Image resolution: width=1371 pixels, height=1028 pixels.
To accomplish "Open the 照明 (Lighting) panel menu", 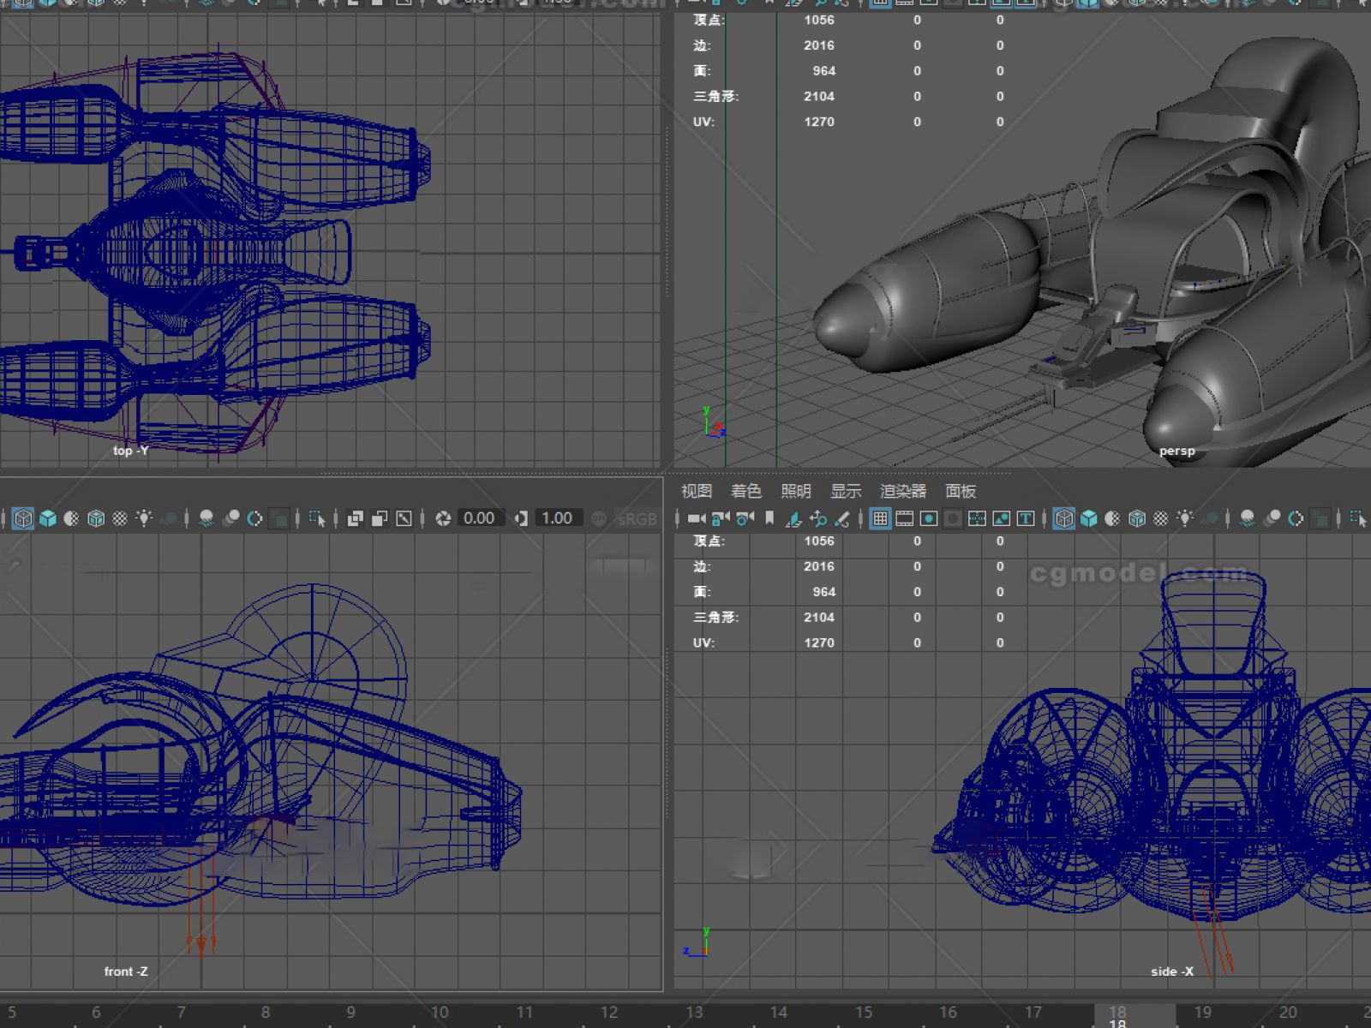I will click(x=796, y=491).
